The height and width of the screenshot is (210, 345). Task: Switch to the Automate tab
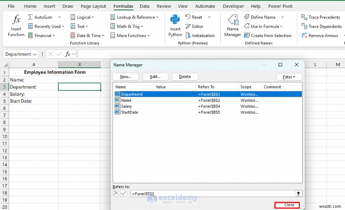click(205, 6)
